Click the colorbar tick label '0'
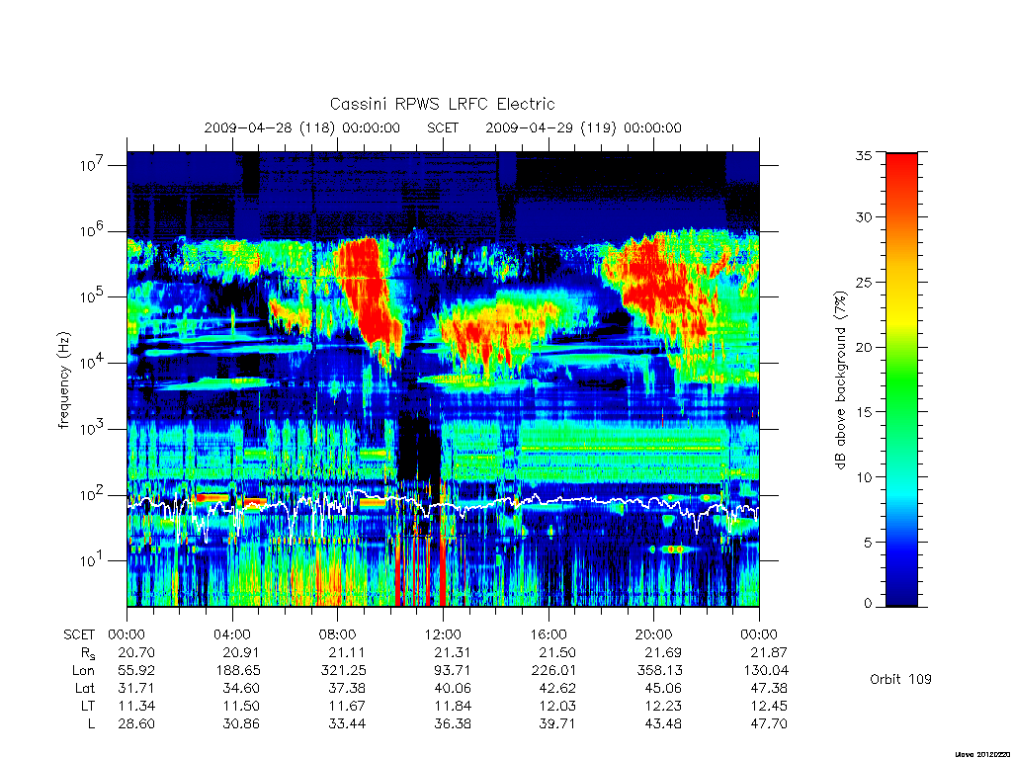 pyautogui.click(x=868, y=604)
